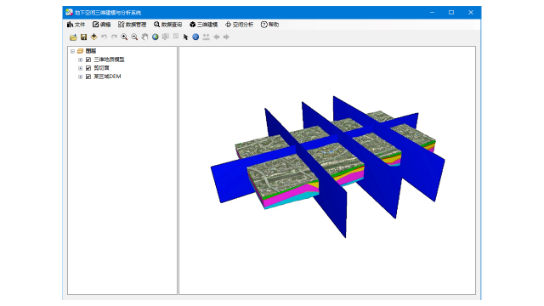The height and width of the screenshot is (306, 544).
Task: Click the blue info identify icon
Action: tap(195, 37)
